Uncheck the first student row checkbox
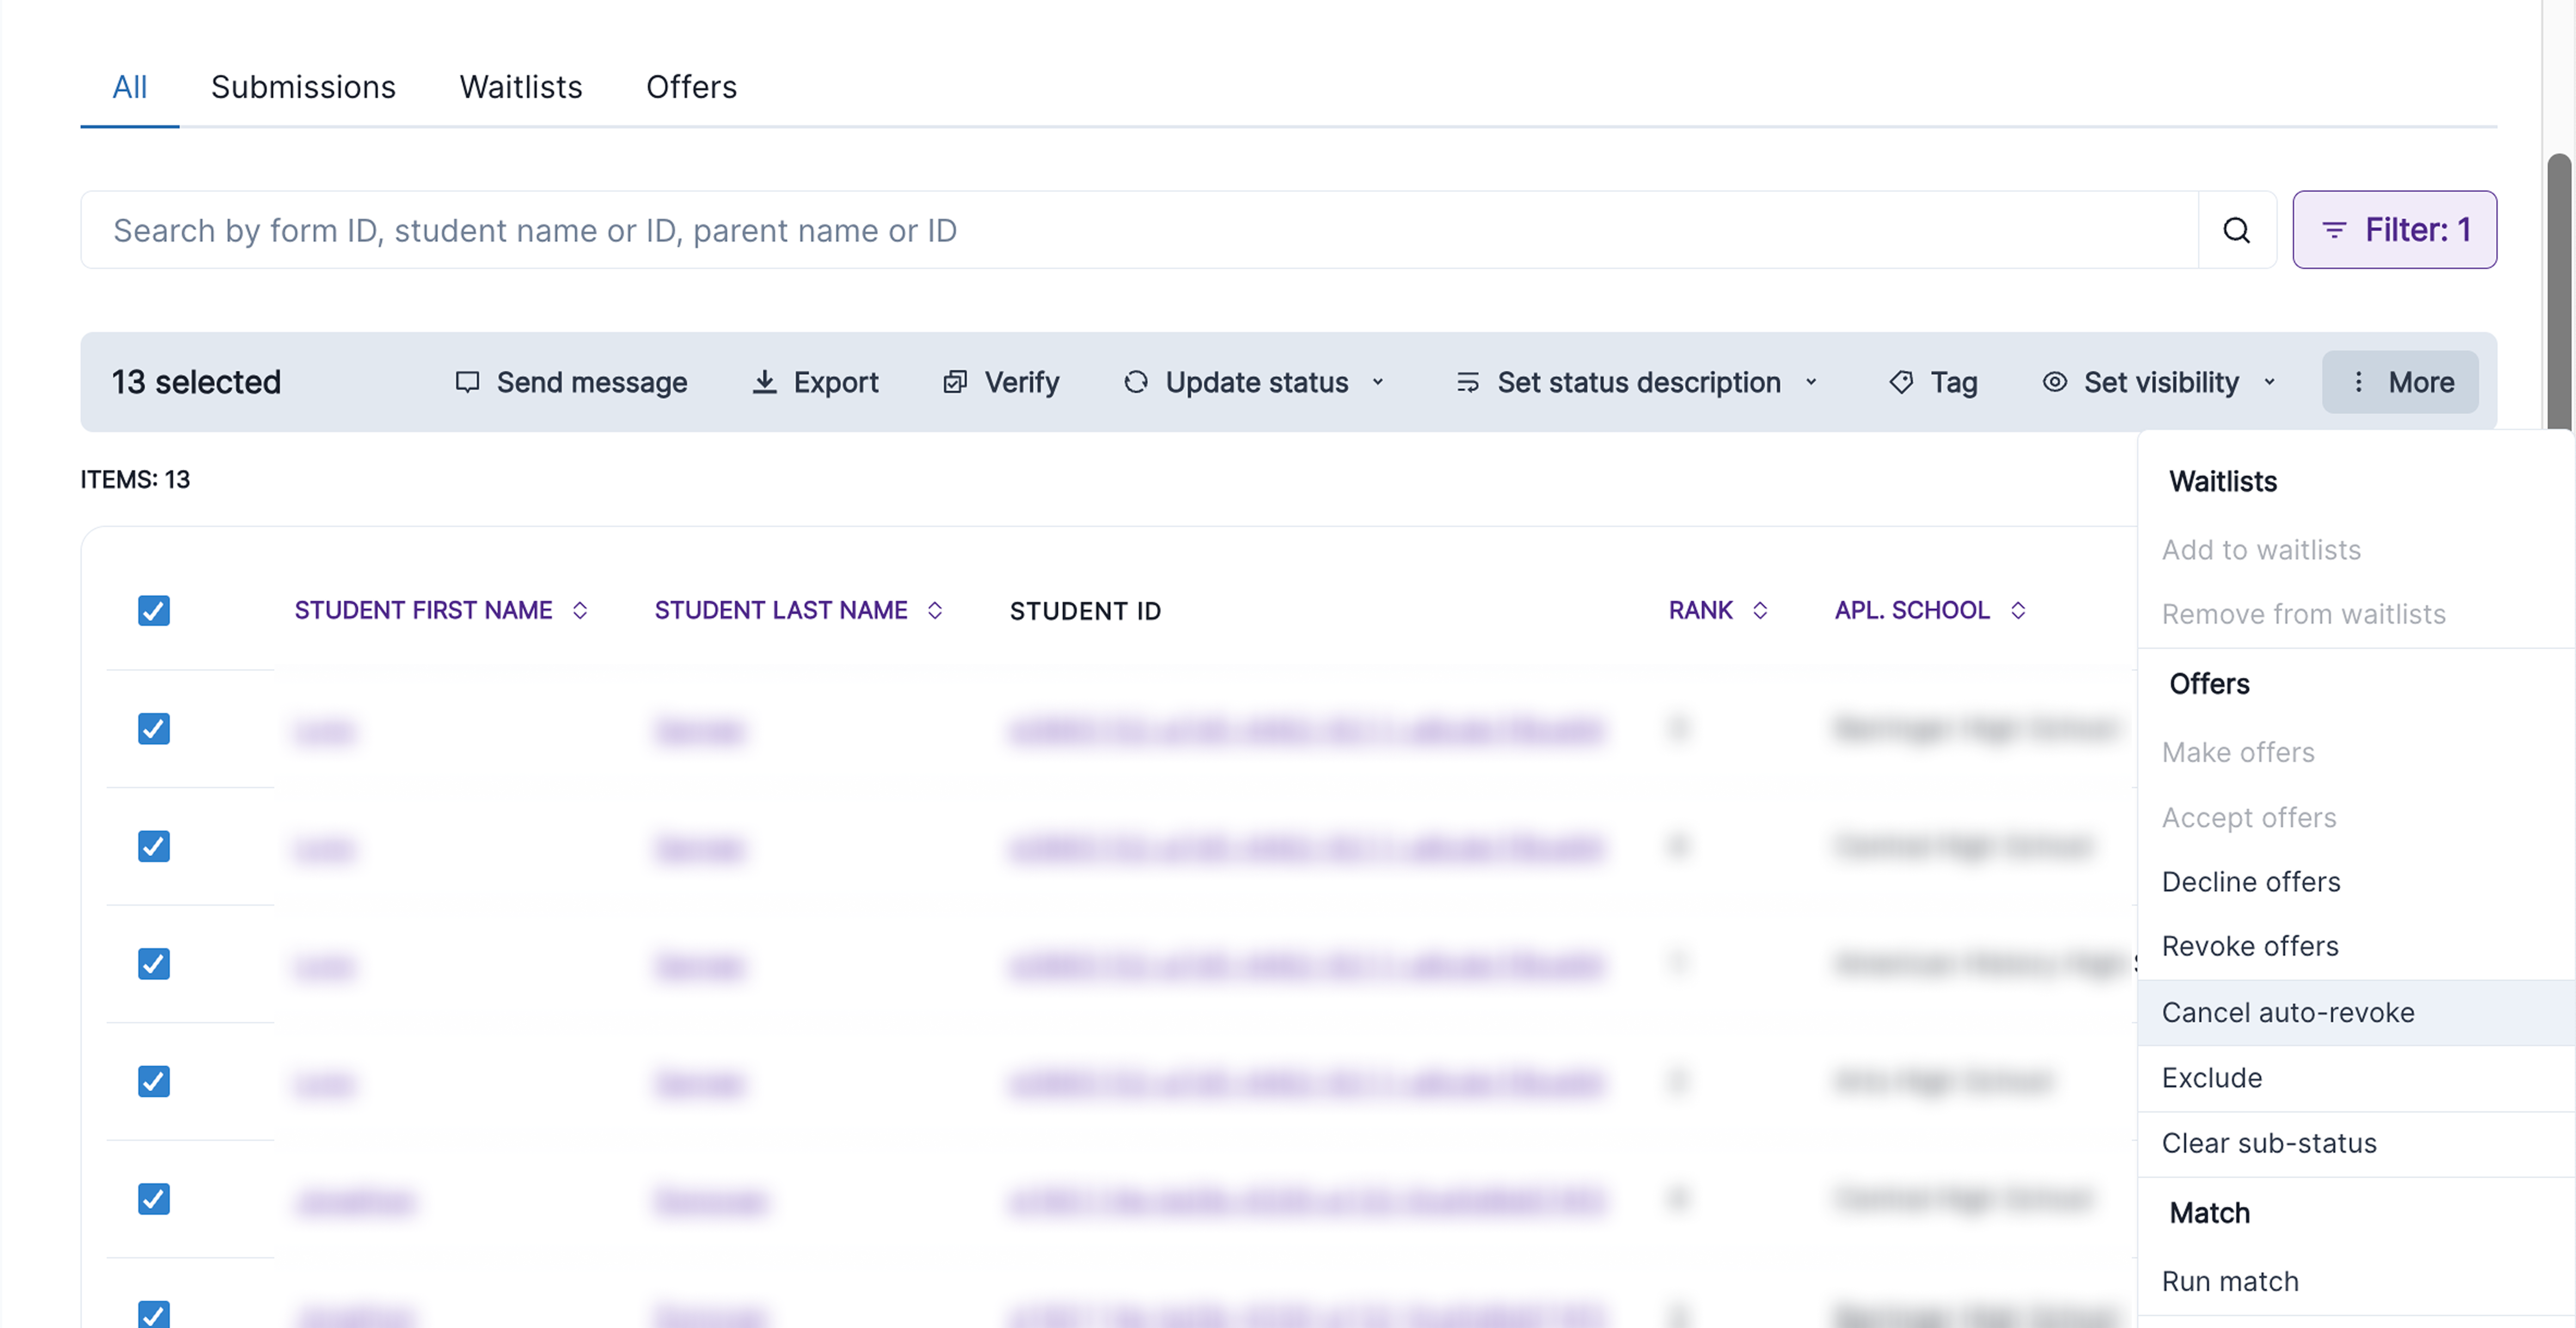The image size is (2576, 1328). 154,728
